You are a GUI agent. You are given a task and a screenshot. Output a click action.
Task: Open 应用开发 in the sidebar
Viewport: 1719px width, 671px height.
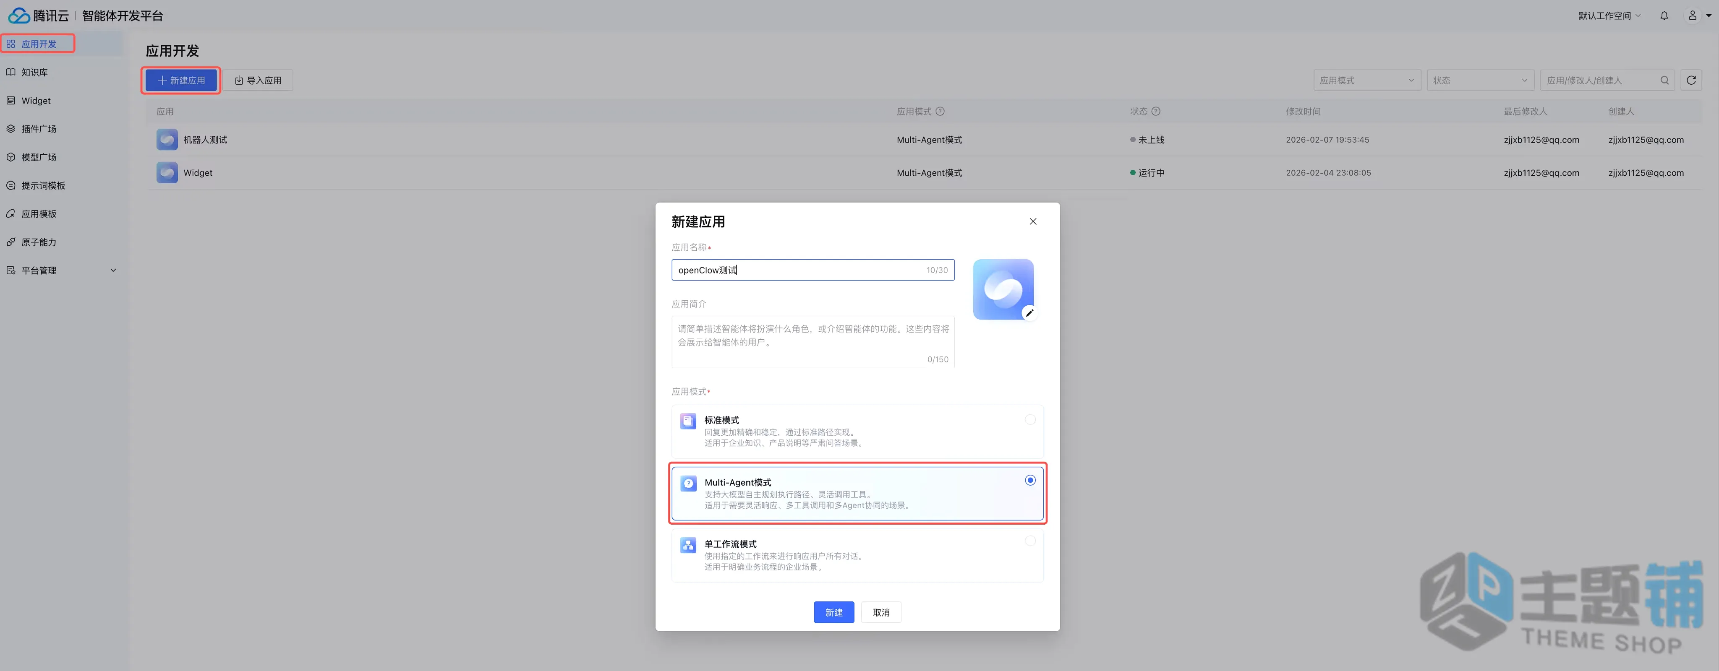click(39, 44)
